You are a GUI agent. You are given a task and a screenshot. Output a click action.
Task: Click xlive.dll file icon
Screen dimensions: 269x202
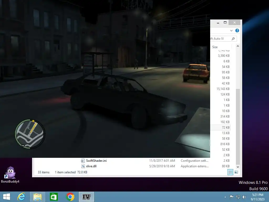coord(83,166)
